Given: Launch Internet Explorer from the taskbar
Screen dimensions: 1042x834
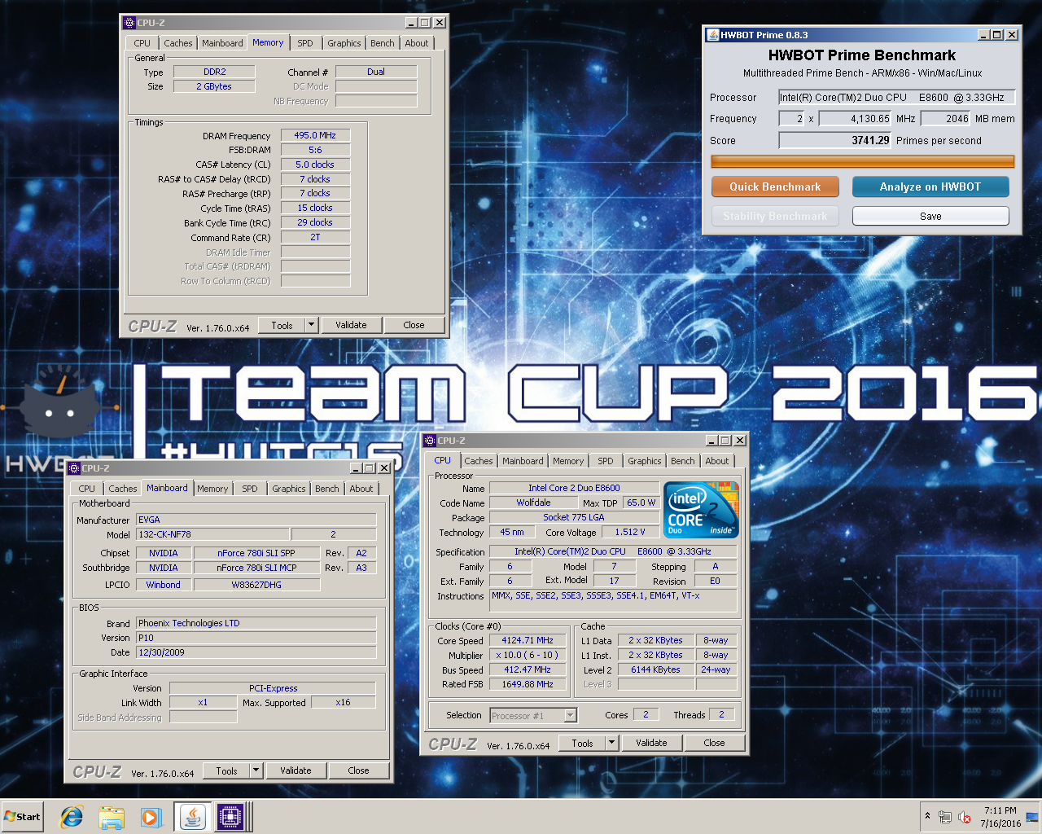Looking at the screenshot, I should point(72,817).
